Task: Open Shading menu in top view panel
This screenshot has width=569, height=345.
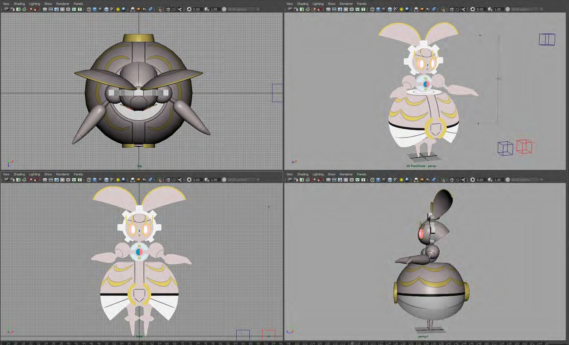Action: (19, 4)
